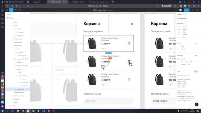The image size is (201, 113).
Task: Open the Page 1 pages dropdown
Action: coord(9,14)
